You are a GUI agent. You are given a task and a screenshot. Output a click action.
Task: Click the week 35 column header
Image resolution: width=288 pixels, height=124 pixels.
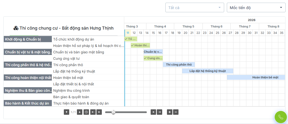click(x=281, y=33)
